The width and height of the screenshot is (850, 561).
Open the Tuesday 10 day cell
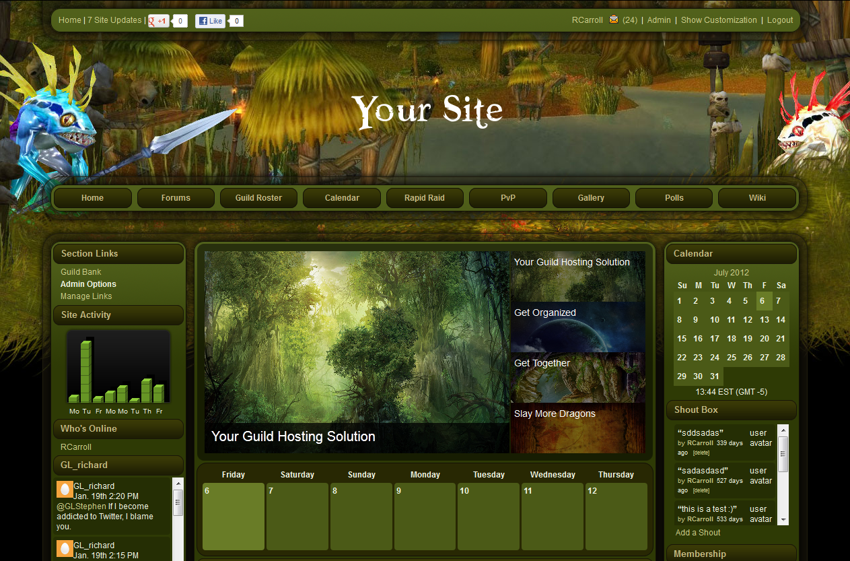[x=489, y=516]
